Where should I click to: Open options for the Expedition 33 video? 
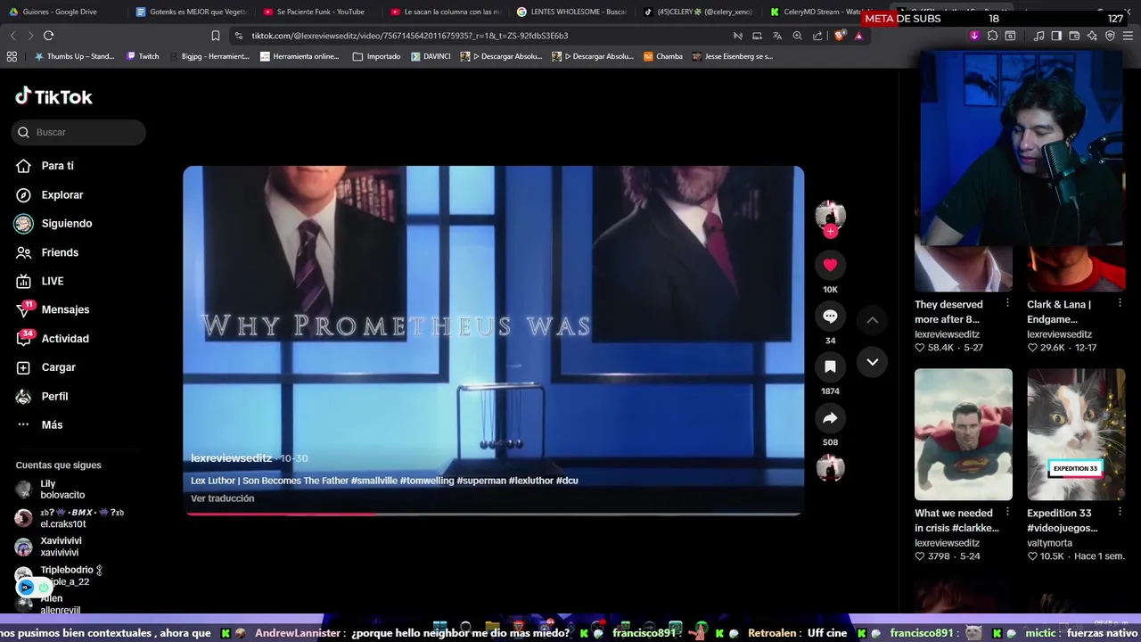click(1120, 512)
